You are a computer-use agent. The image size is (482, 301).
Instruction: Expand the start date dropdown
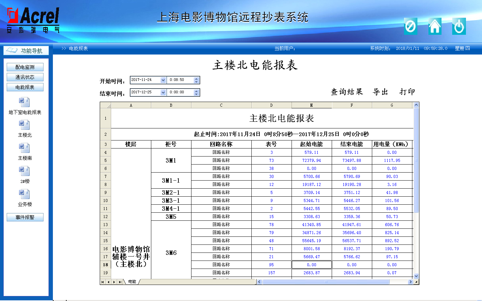163,80
